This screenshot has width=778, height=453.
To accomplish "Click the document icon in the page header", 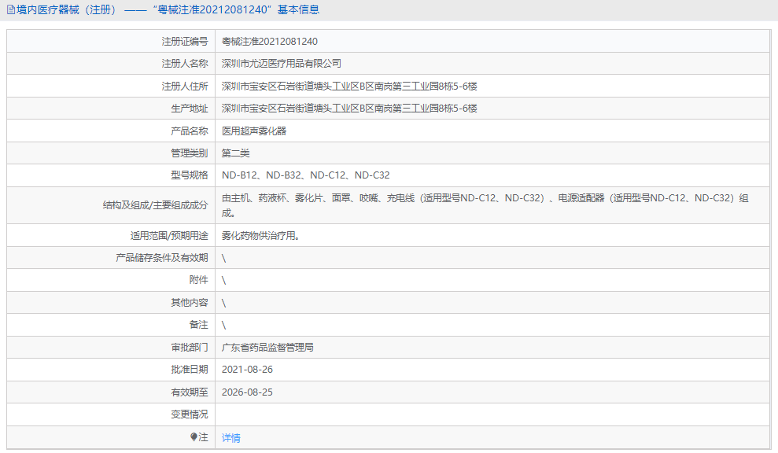I will pyautogui.click(x=9, y=9).
